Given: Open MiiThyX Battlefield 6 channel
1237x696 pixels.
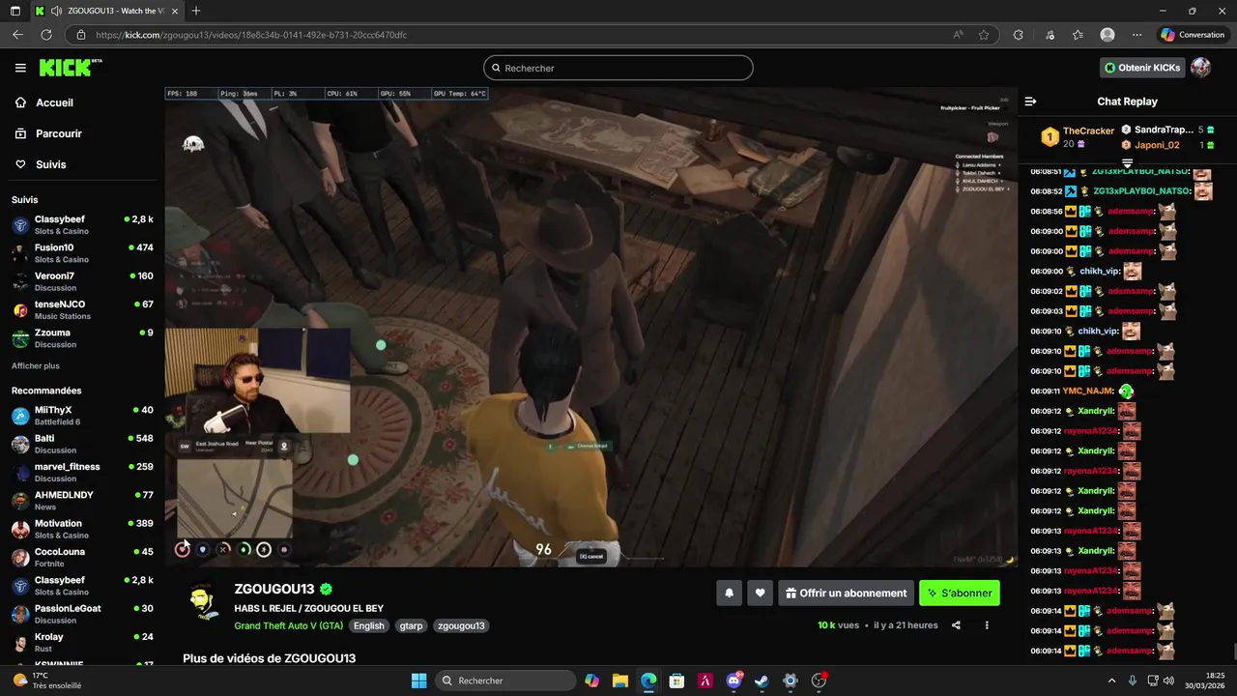Looking at the screenshot, I should [82, 416].
